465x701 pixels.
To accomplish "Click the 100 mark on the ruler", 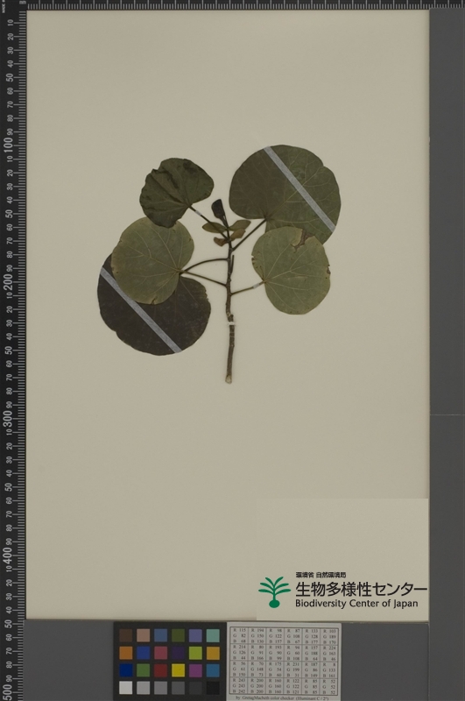I will pyautogui.click(x=9, y=145).
